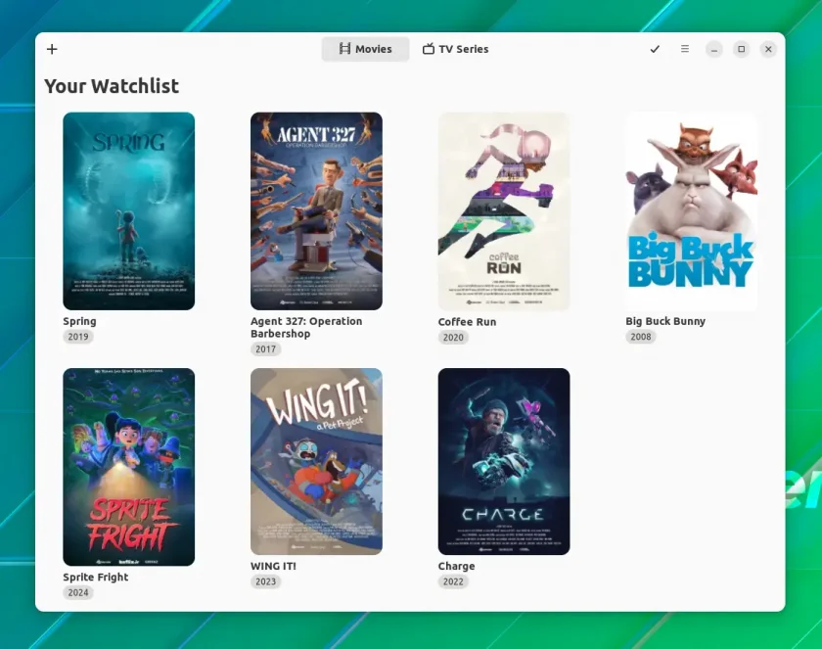Open the Agent 327 poster
Viewport: 822px width, 649px height.
[x=317, y=210]
